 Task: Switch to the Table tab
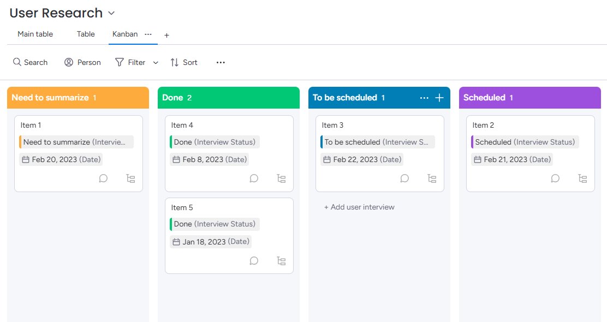tap(85, 34)
